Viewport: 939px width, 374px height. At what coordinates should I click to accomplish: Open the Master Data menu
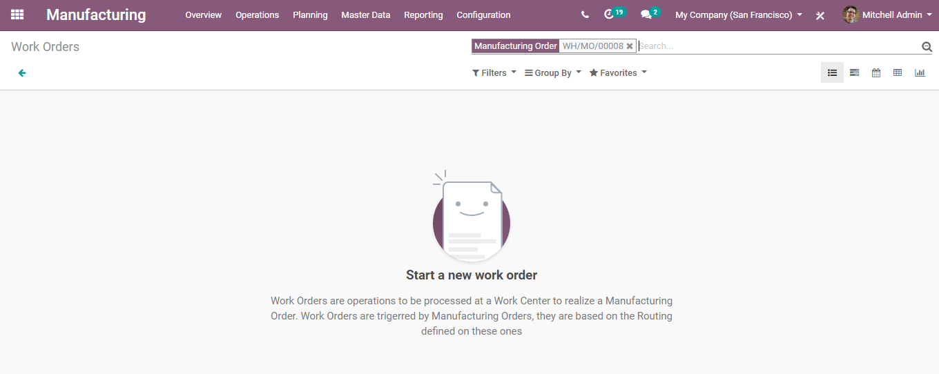365,14
